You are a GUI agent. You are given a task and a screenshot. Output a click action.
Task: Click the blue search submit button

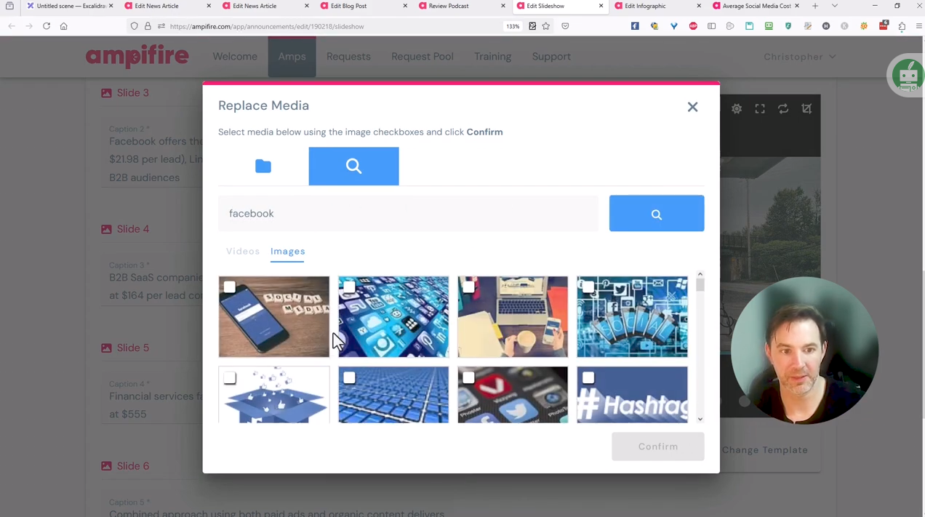tap(657, 214)
